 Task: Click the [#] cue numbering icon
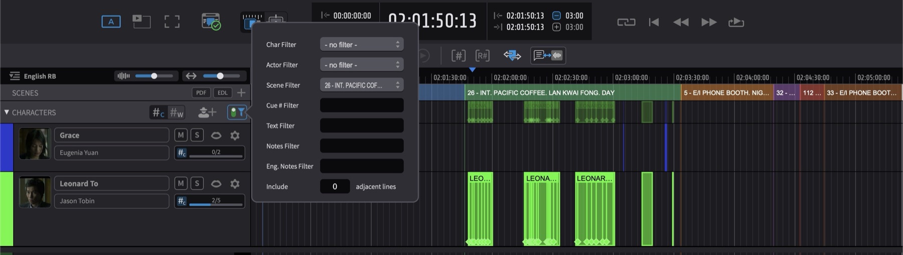point(459,55)
